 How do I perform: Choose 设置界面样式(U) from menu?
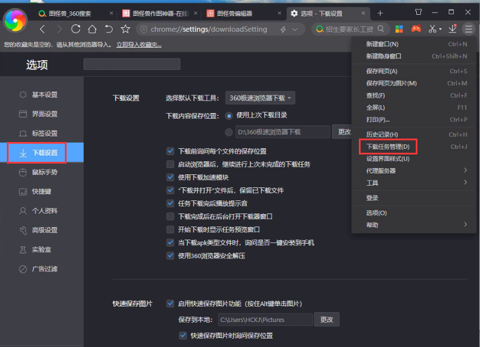point(414,158)
